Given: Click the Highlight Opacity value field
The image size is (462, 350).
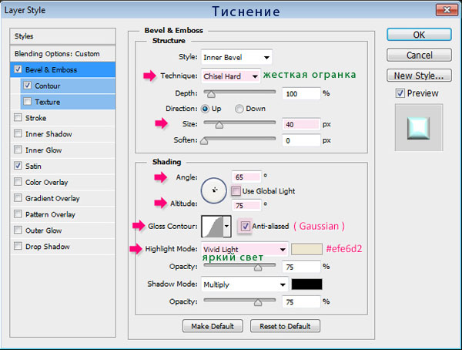Looking at the screenshot, I should tap(301, 267).
